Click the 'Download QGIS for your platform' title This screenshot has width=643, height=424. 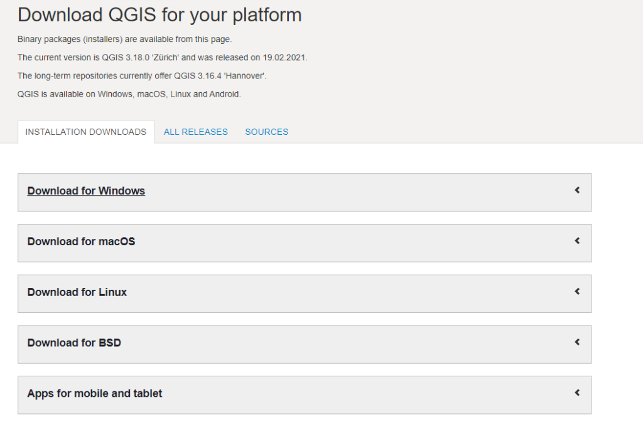159,15
